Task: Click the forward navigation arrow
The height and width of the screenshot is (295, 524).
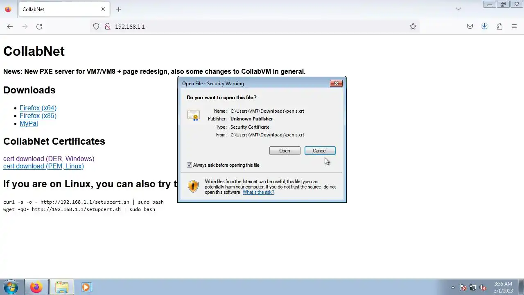Action: click(x=25, y=26)
